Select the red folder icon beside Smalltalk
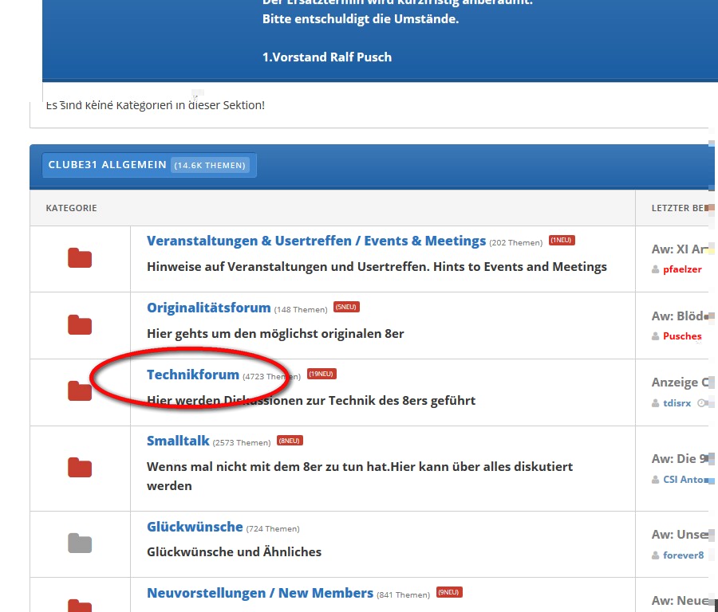The height and width of the screenshot is (612, 718). 80,468
